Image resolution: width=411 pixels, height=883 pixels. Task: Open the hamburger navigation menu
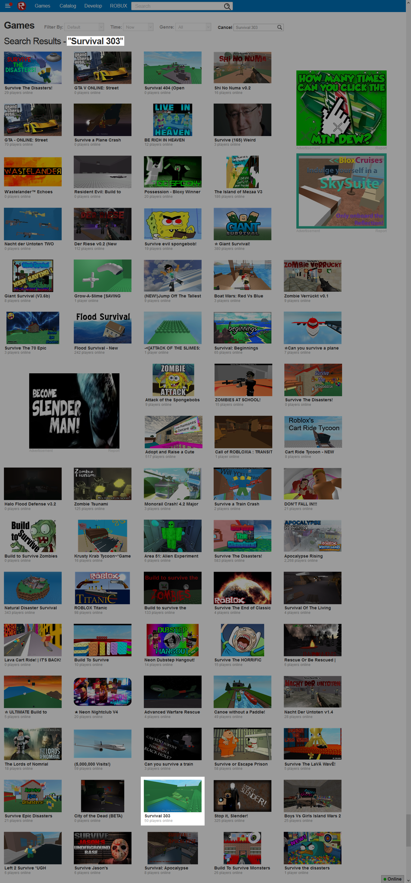coord(8,6)
